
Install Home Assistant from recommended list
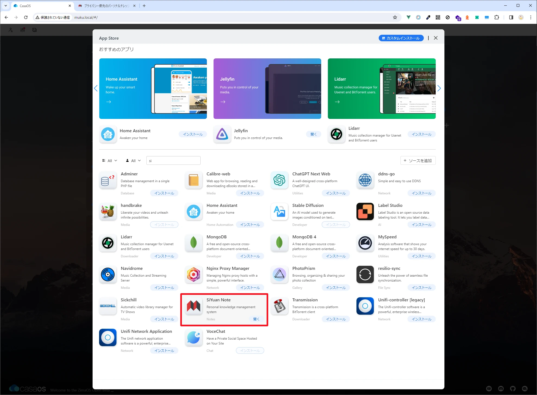click(193, 134)
